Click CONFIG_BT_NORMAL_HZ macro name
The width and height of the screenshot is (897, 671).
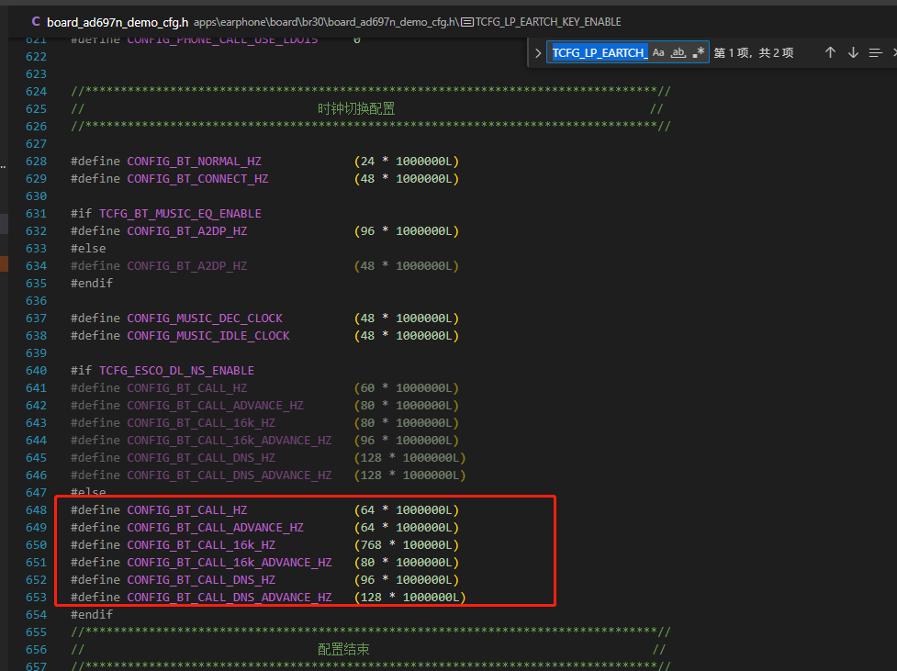coord(194,162)
